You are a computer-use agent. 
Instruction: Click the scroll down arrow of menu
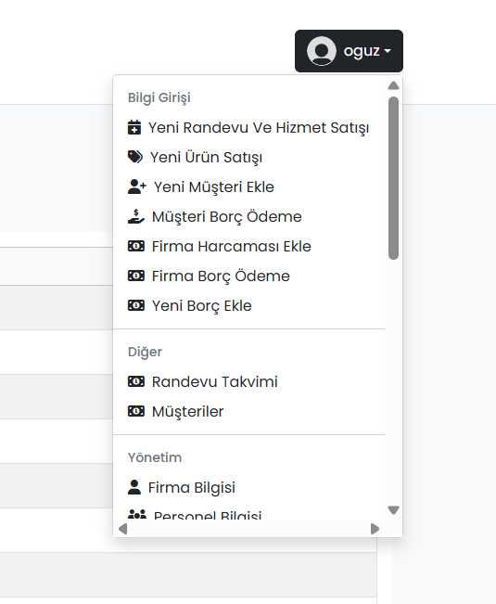coord(393,510)
